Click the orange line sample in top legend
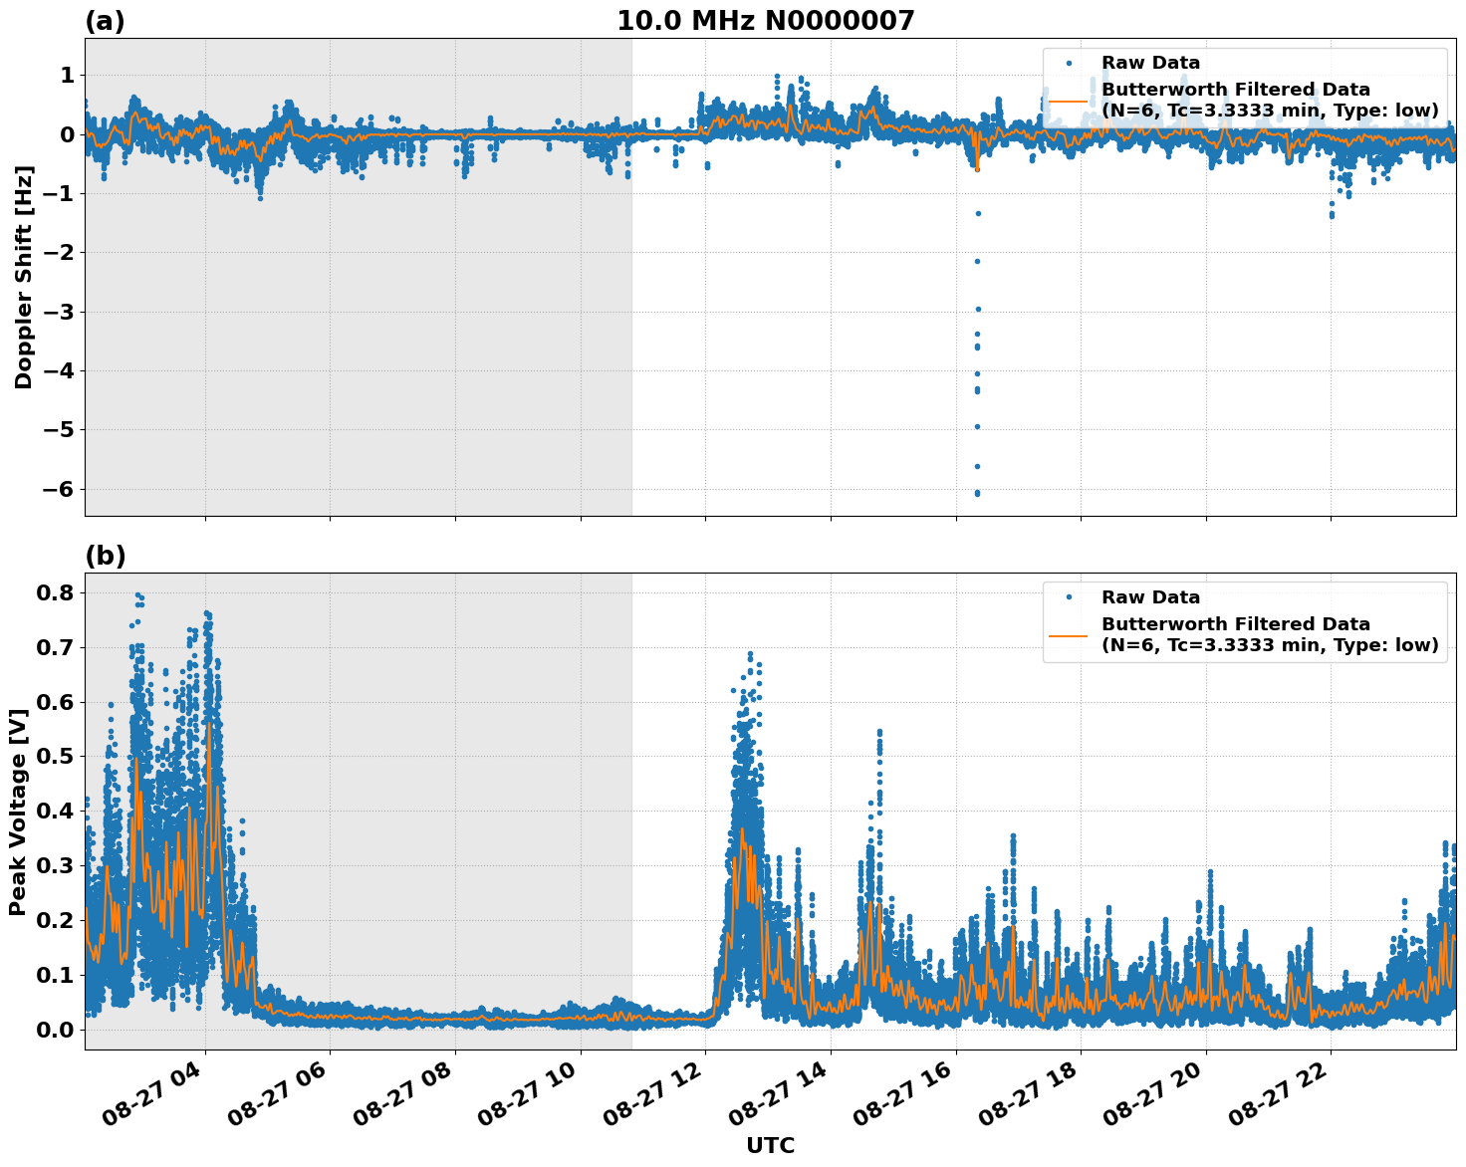 click(x=1069, y=100)
